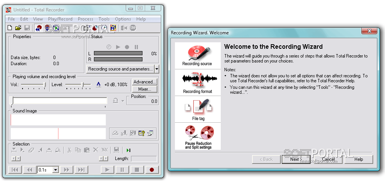Viewport: 385px width, 181px height.
Task: Click the grayed-out Save floppy toolbar icon
Action: pyautogui.click(x=27, y=28)
